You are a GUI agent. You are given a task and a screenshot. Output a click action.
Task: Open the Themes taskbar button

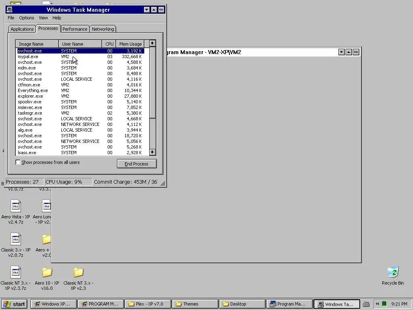pyautogui.click(x=195, y=304)
